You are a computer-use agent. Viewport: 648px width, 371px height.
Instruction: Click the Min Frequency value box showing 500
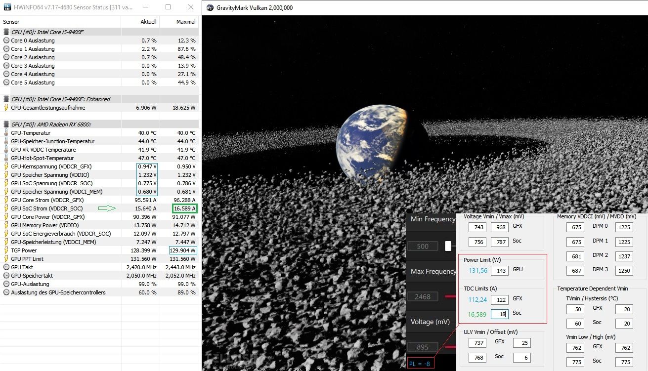(423, 246)
